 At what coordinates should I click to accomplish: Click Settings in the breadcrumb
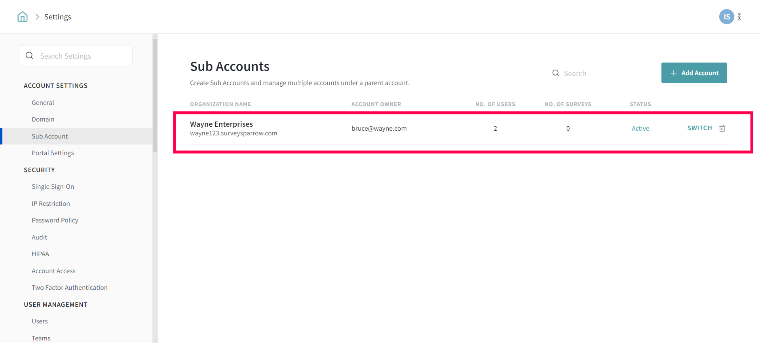[58, 17]
